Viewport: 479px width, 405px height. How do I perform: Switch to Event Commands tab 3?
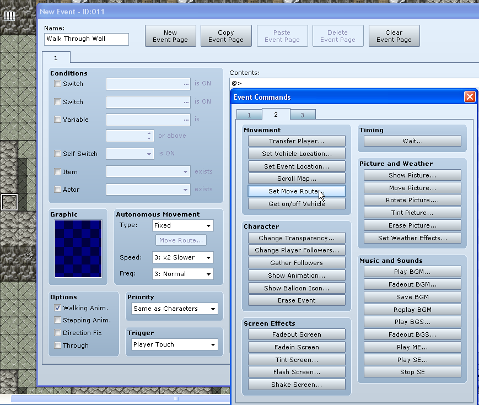[302, 115]
